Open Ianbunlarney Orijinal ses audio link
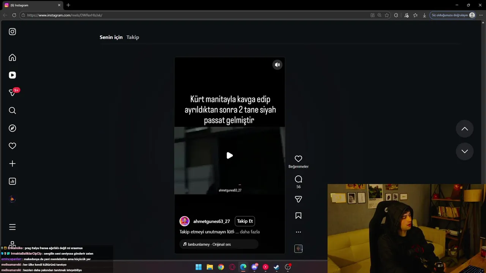 (219, 244)
